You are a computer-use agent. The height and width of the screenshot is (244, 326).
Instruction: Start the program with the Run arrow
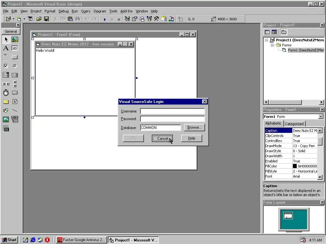[105, 19]
